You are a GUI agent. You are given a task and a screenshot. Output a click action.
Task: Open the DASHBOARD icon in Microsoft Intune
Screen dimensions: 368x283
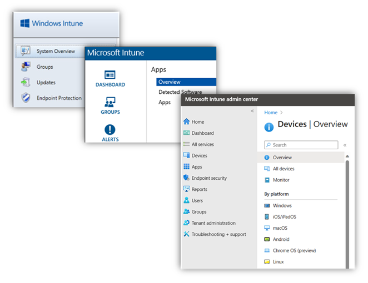click(x=110, y=75)
